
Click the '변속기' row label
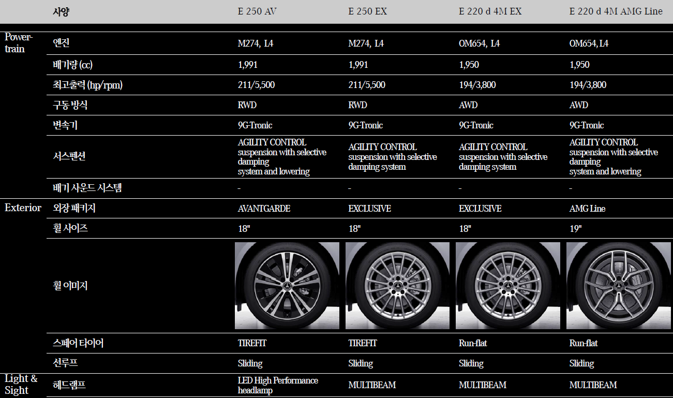pyautogui.click(x=65, y=125)
